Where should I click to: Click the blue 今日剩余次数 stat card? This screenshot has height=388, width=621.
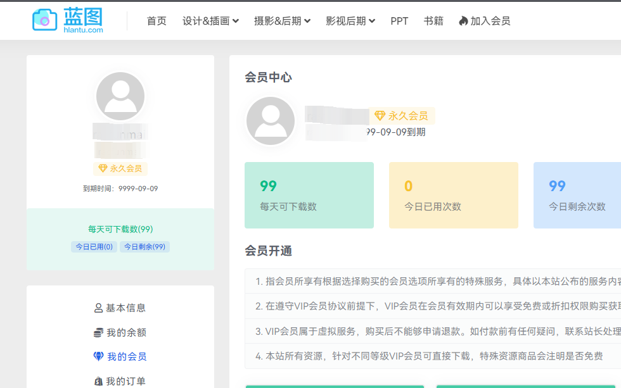point(577,195)
